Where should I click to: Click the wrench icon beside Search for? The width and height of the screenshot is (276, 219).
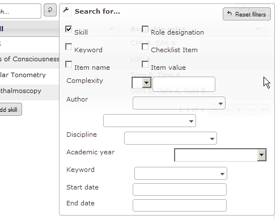[66, 10]
